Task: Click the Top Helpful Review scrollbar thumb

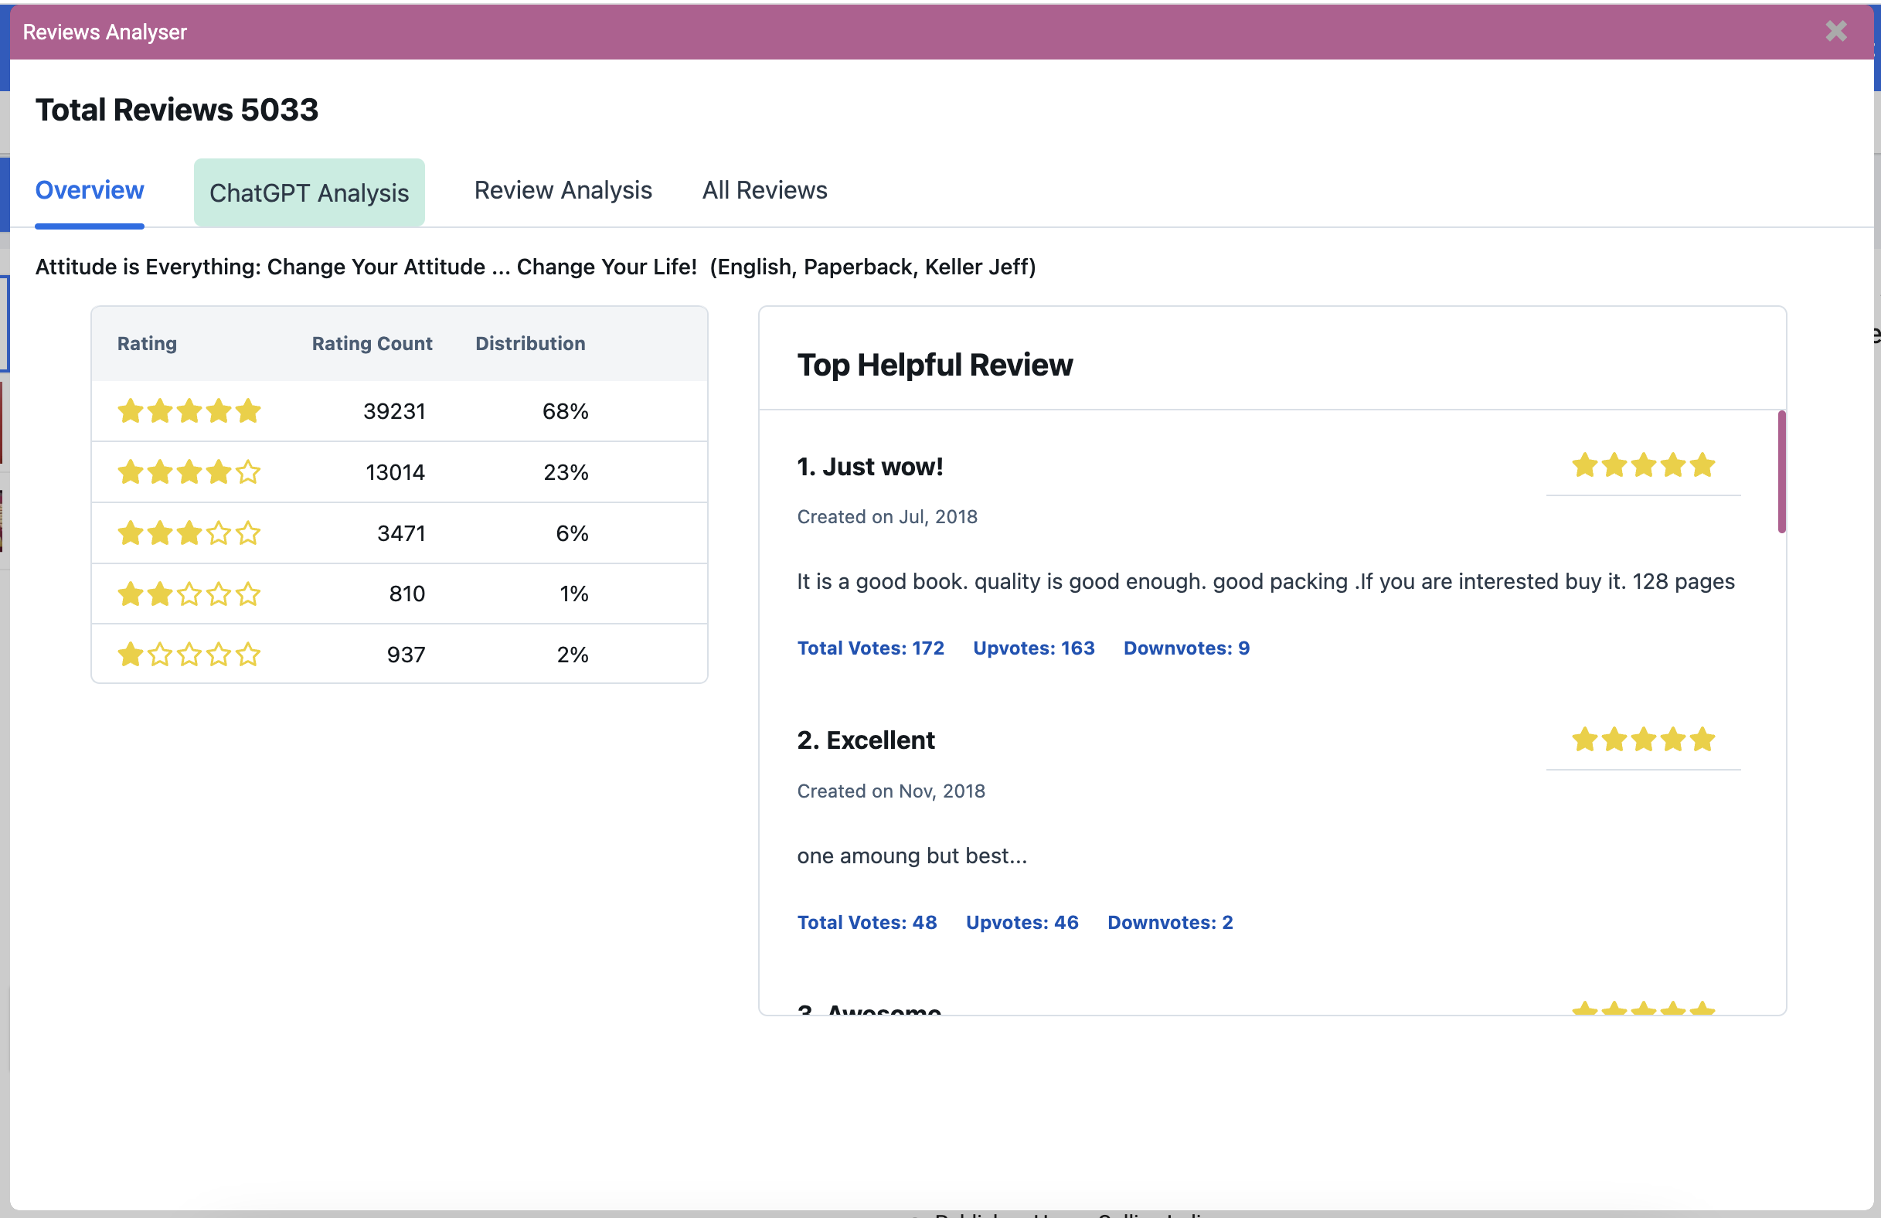Action: coord(1781,472)
